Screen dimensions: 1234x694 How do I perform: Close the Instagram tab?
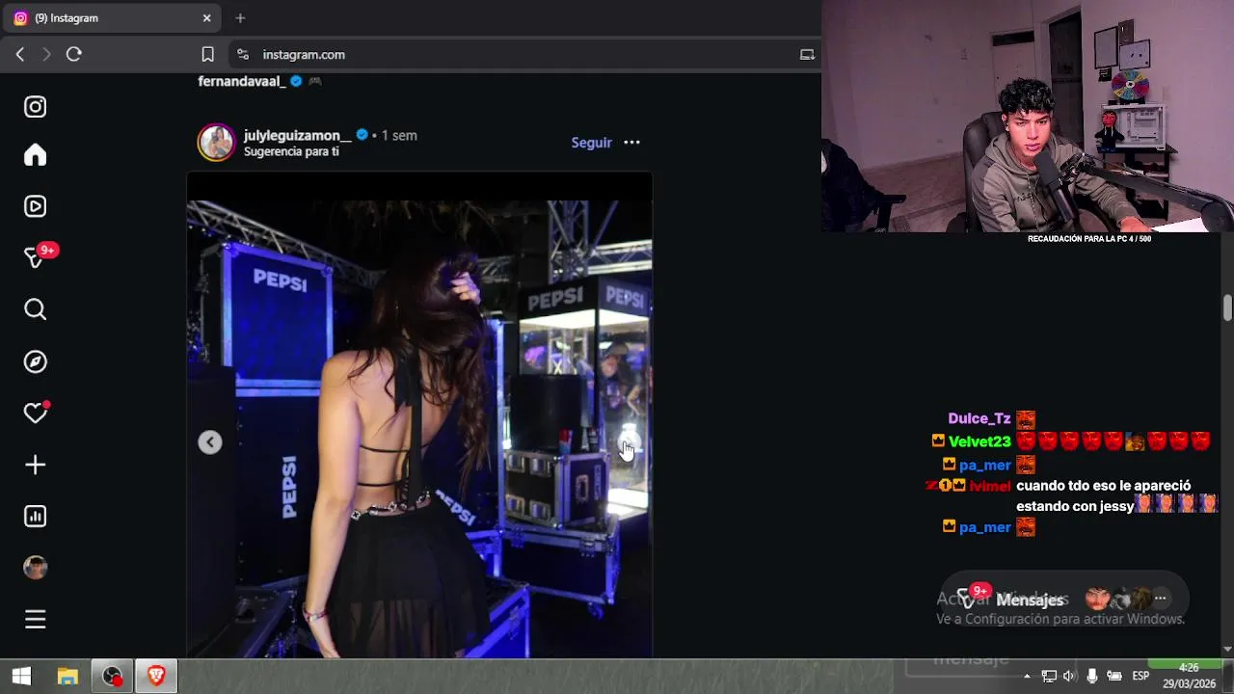(206, 18)
